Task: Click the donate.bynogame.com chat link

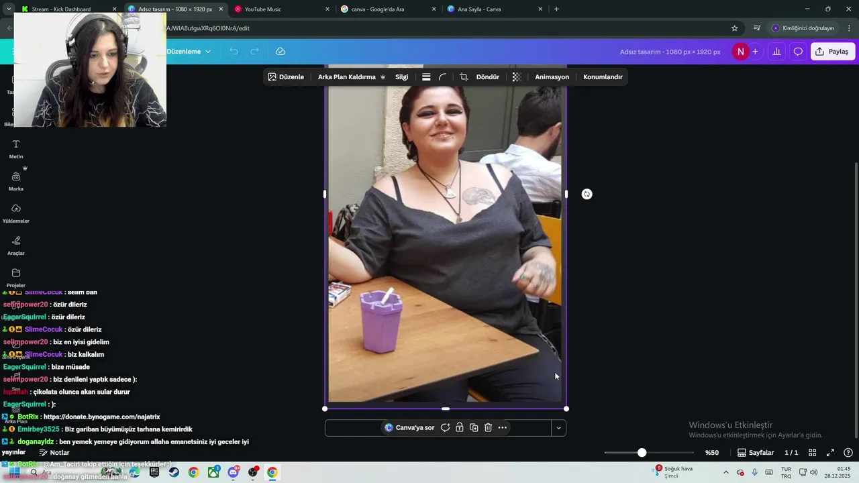Action: click(x=101, y=417)
